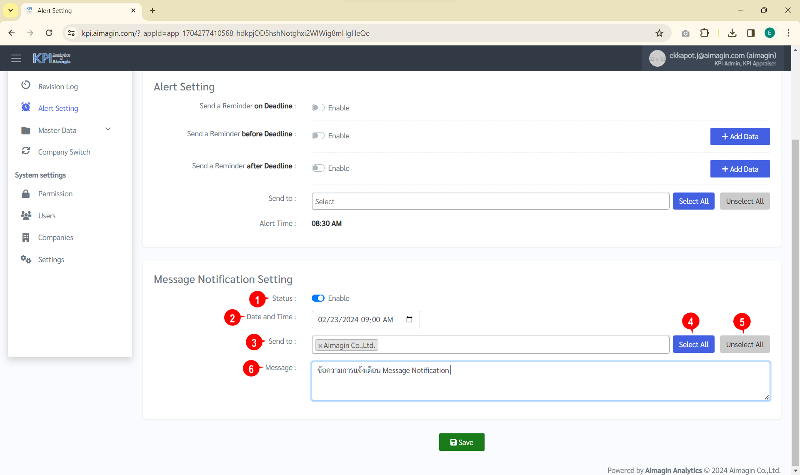Open browser tab search dropdown arrow
Screen dimensions: 800x475
tap(10, 10)
